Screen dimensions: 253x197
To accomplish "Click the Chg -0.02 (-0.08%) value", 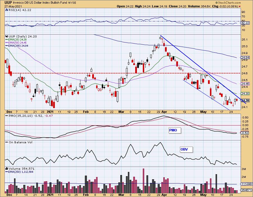I will tap(225, 6).
